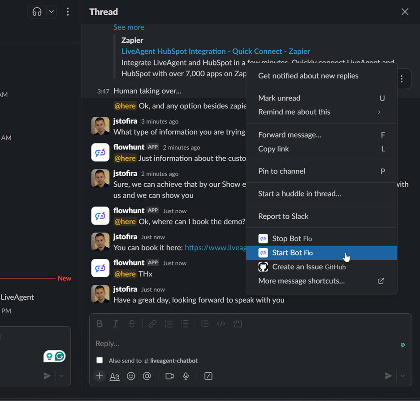This screenshot has height=401, width=420.
Task: Insert a code snippet with the code icon
Action: [221, 323]
